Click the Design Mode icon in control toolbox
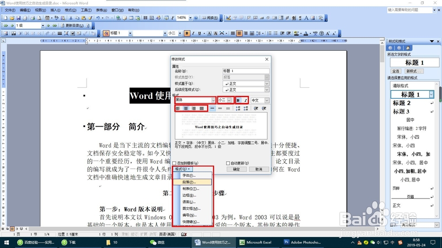Viewport: 442px width, 248px height. [x=229, y=18]
